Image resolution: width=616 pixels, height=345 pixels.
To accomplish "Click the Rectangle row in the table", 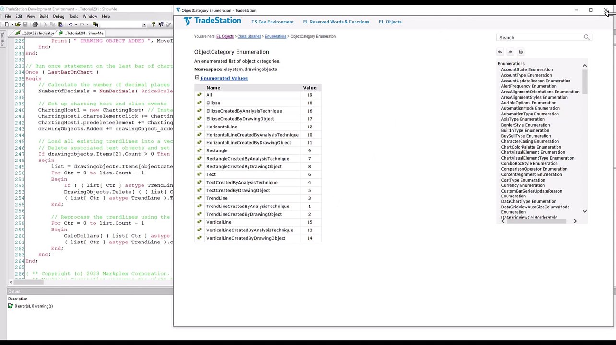I will tap(258, 150).
